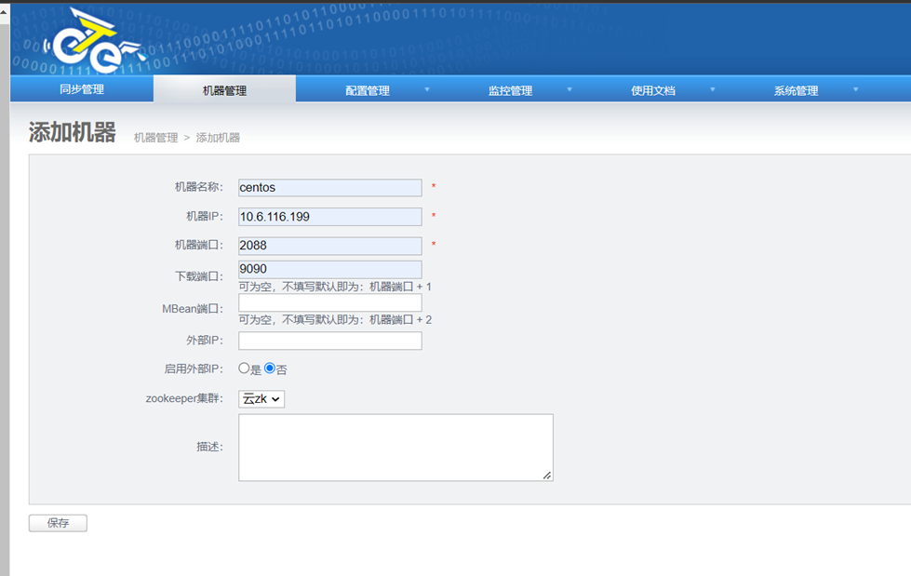Click the 描述 text area
911x576 pixels.
(x=395, y=448)
